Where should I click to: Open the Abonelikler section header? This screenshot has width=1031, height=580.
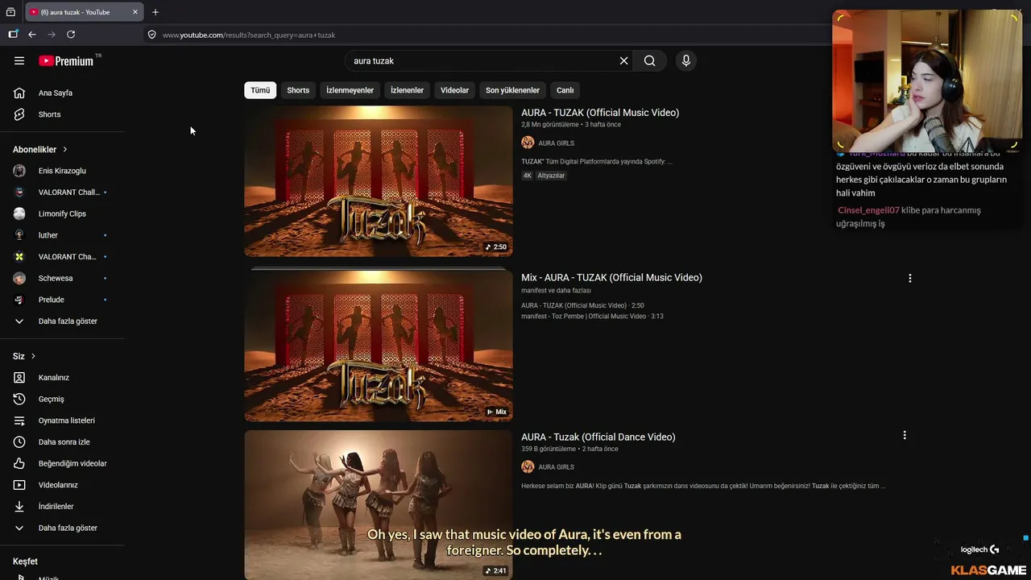(x=40, y=149)
